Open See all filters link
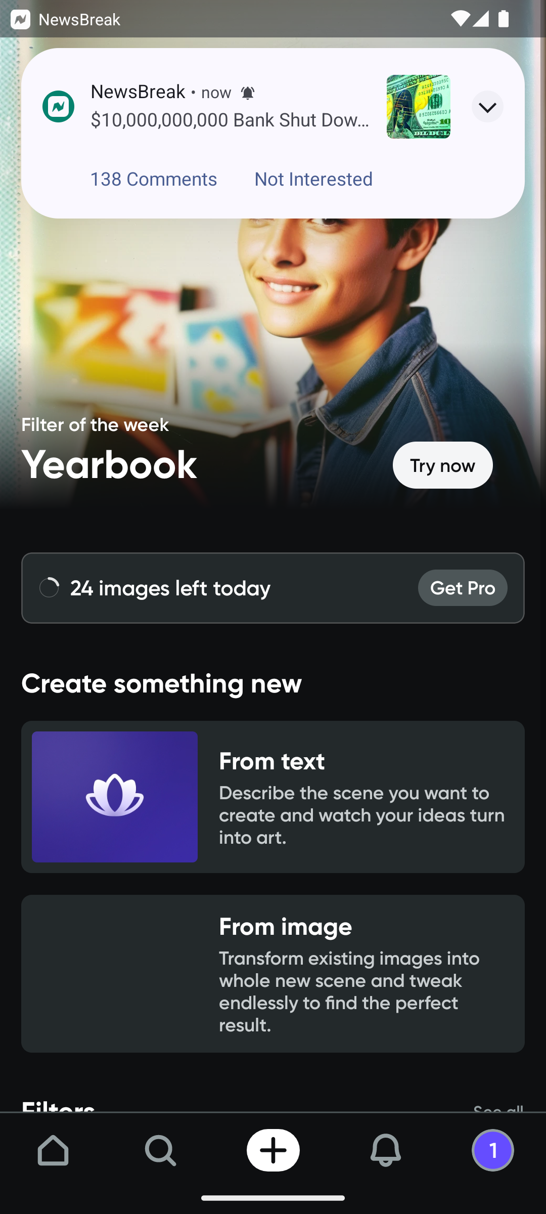Screen dimensions: 546x1214 coord(498,1108)
